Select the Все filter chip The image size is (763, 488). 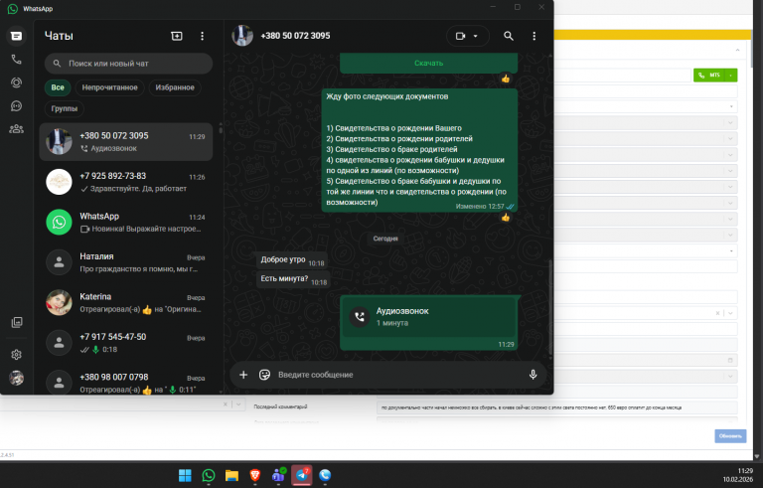pyautogui.click(x=58, y=87)
